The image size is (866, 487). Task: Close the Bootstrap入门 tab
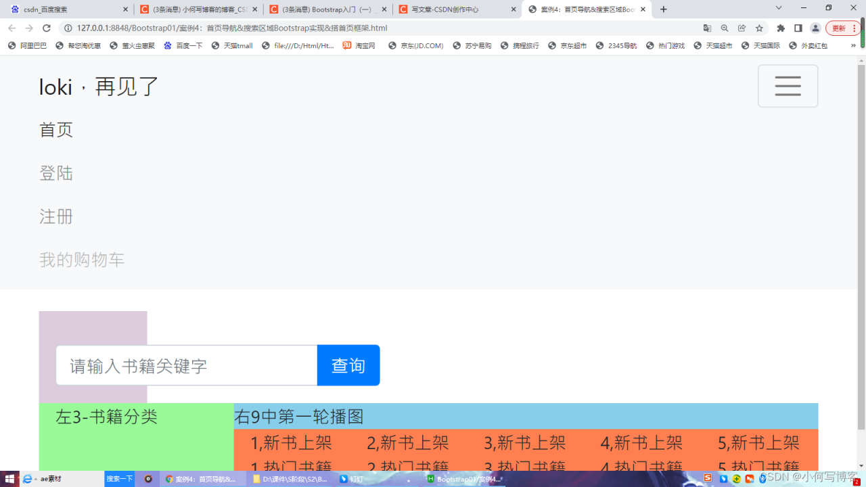[384, 9]
